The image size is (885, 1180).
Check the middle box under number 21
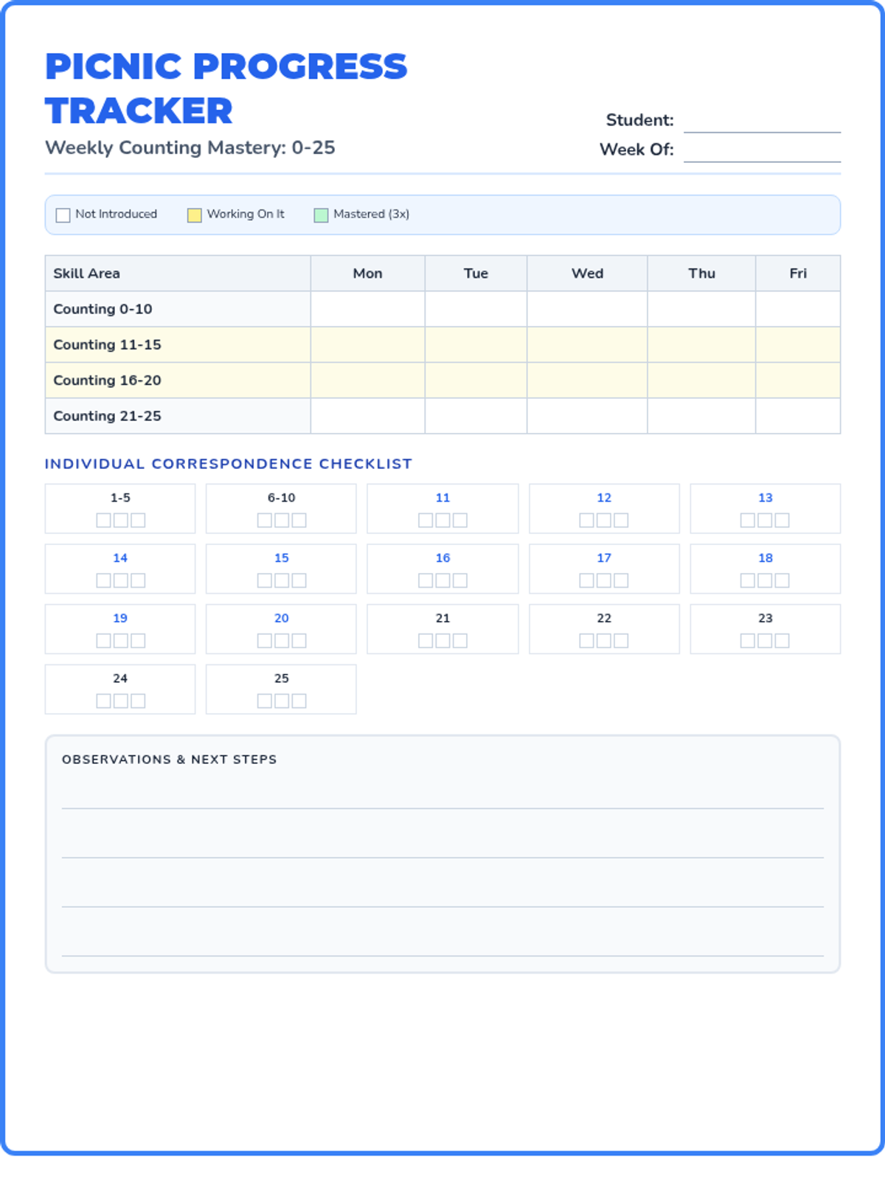(x=442, y=640)
